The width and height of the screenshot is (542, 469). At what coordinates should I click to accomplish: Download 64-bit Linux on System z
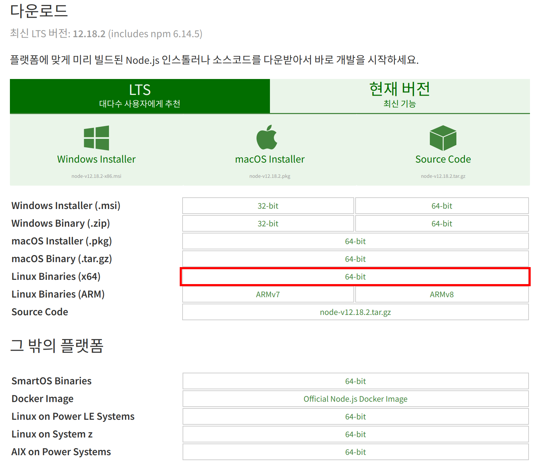(356, 434)
